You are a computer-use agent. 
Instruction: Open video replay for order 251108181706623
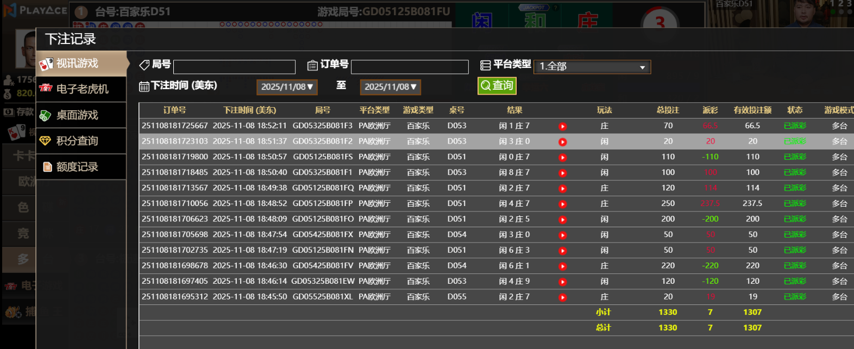[x=562, y=220]
